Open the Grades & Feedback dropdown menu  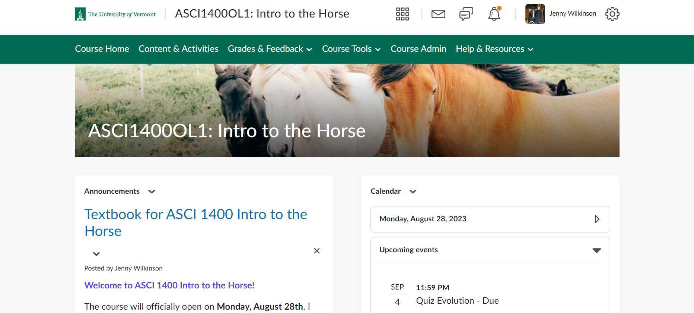(x=270, y=49)
